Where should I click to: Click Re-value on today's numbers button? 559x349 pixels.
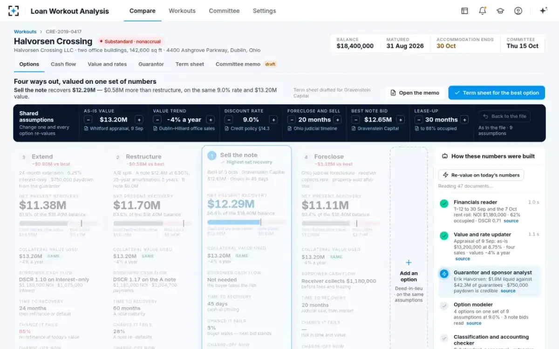click(481, 175)
